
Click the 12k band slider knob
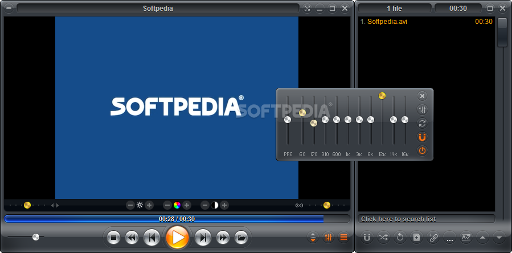(x=382, y=96)
